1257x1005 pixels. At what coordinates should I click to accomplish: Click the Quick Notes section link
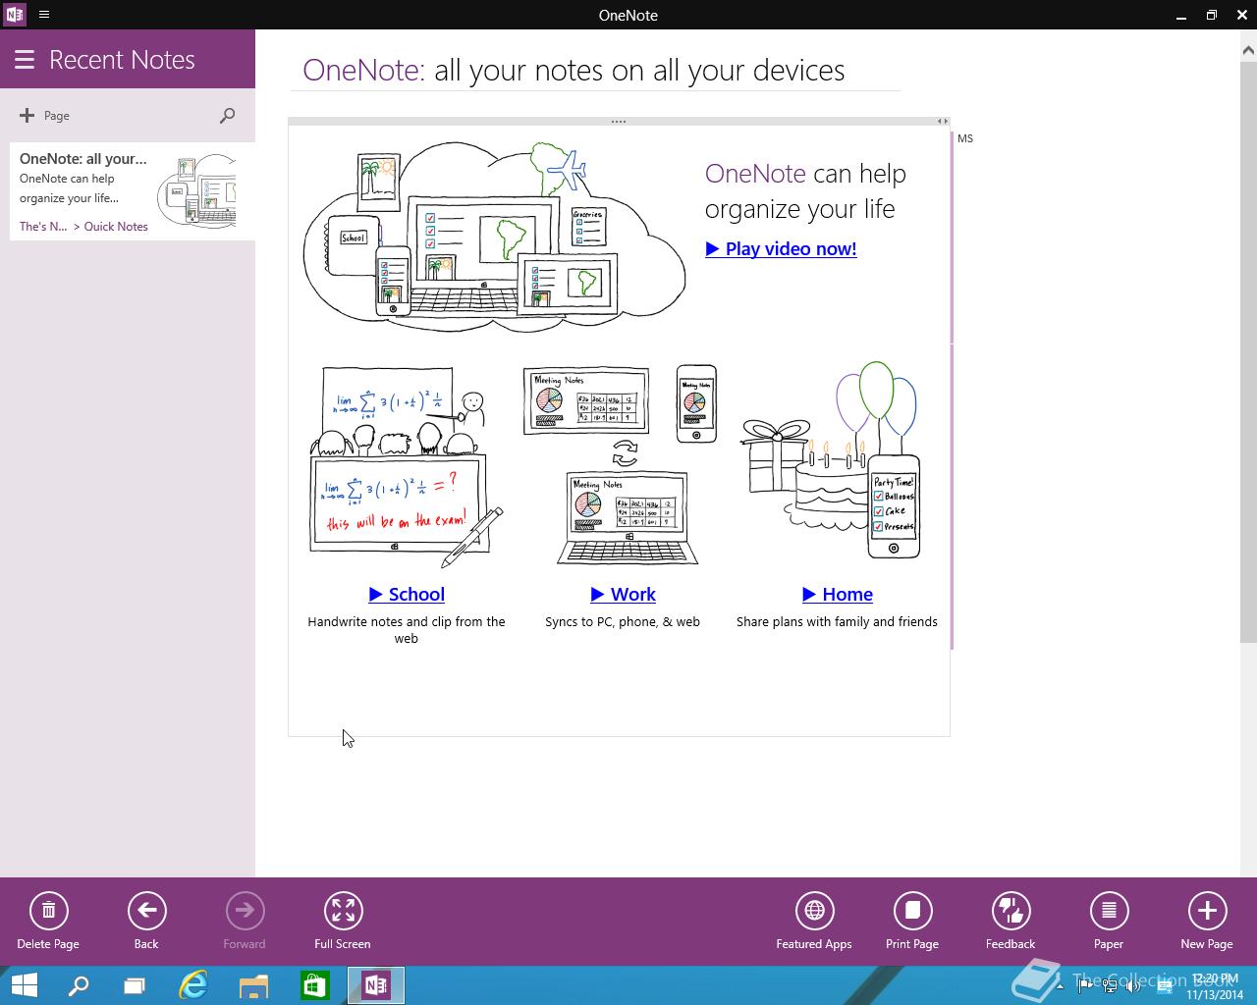[116, 226]
